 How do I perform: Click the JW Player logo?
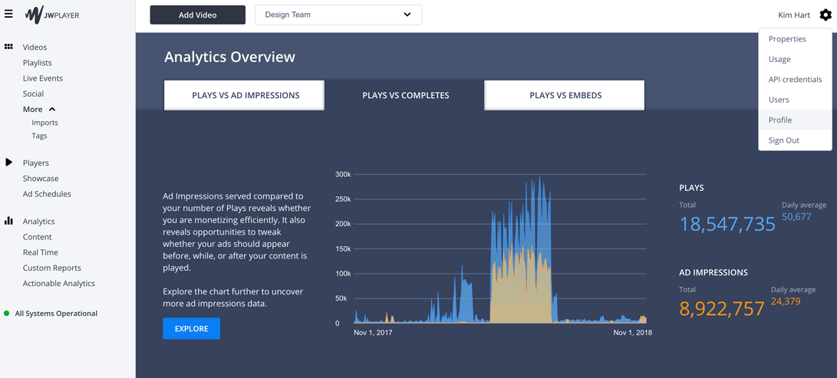52,15
